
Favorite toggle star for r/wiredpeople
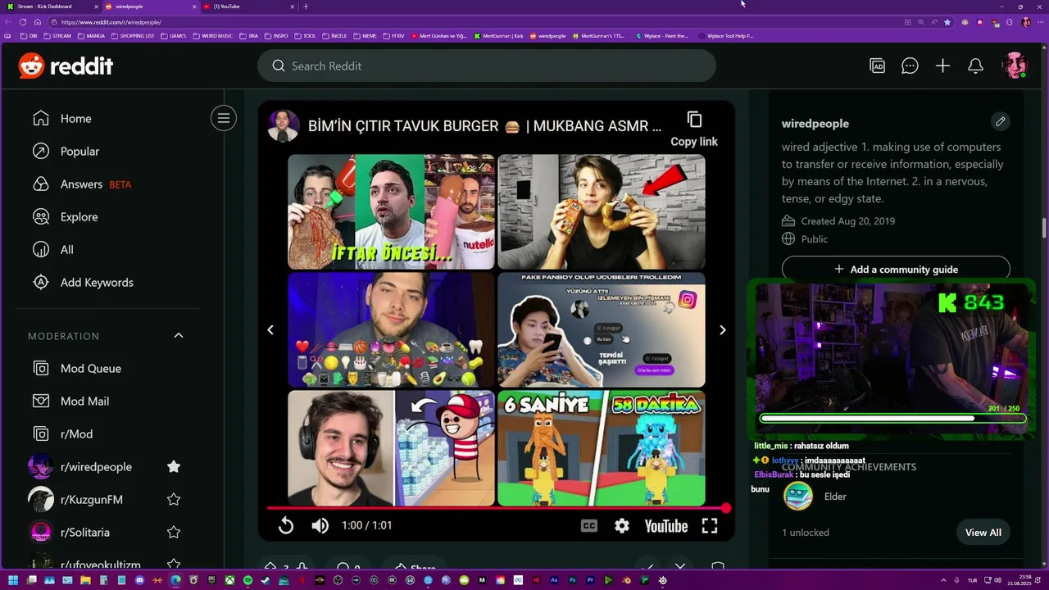pos(174,466)
